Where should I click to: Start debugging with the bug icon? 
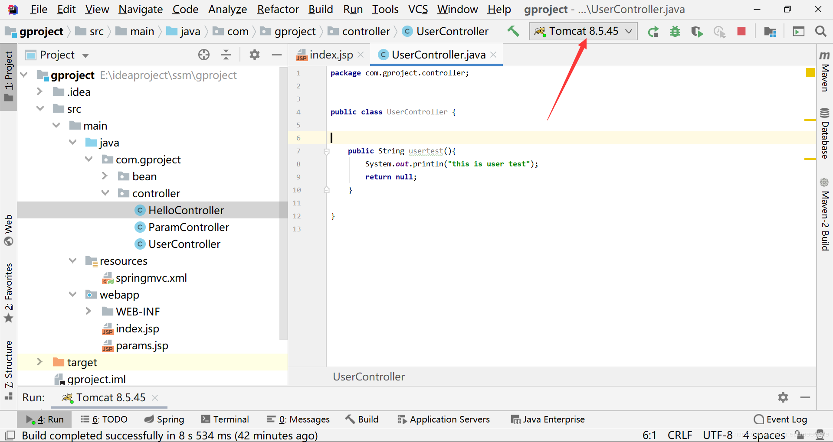(675, 32)
